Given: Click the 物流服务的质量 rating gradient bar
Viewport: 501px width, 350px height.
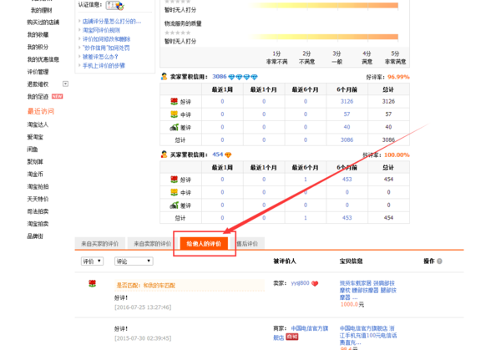Looking at the screenshot, I should (322, 37).
